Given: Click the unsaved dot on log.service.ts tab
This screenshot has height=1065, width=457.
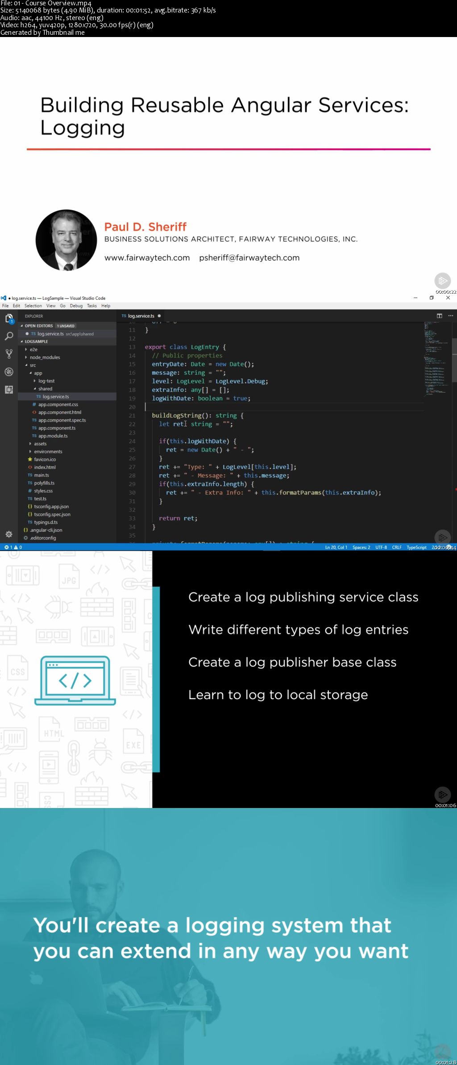Looking at the screenshot, I should [159, 316].
